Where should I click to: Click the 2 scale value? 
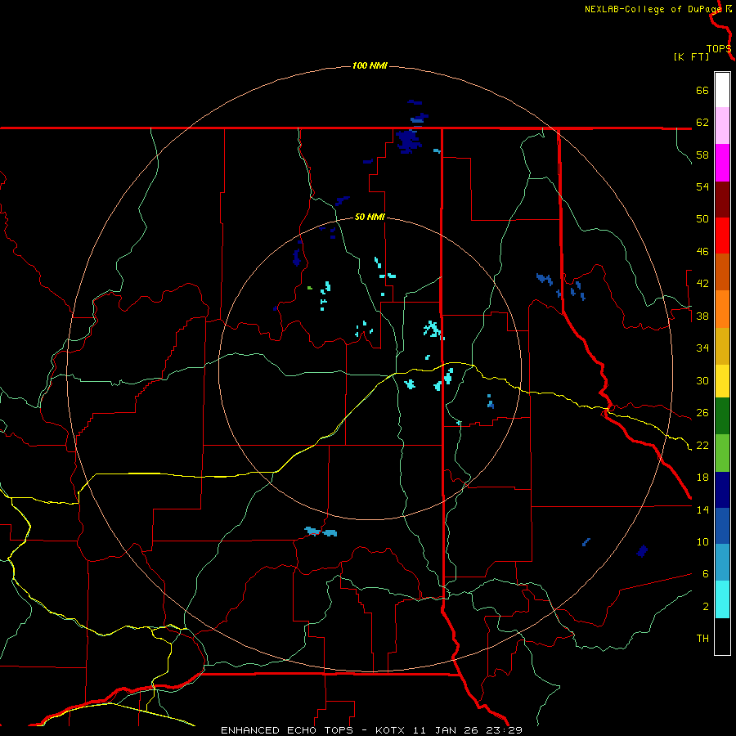point(705,606)
